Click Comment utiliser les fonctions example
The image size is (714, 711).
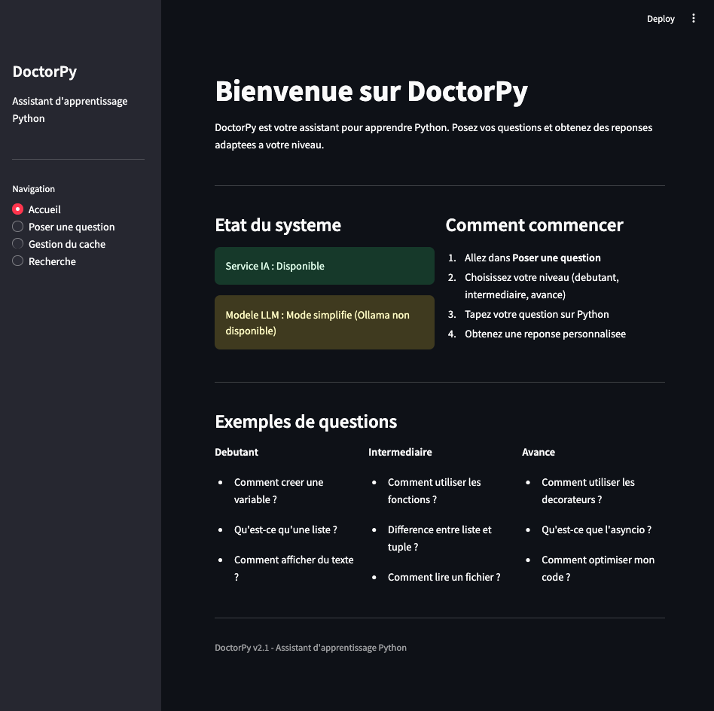pos(434,491)
